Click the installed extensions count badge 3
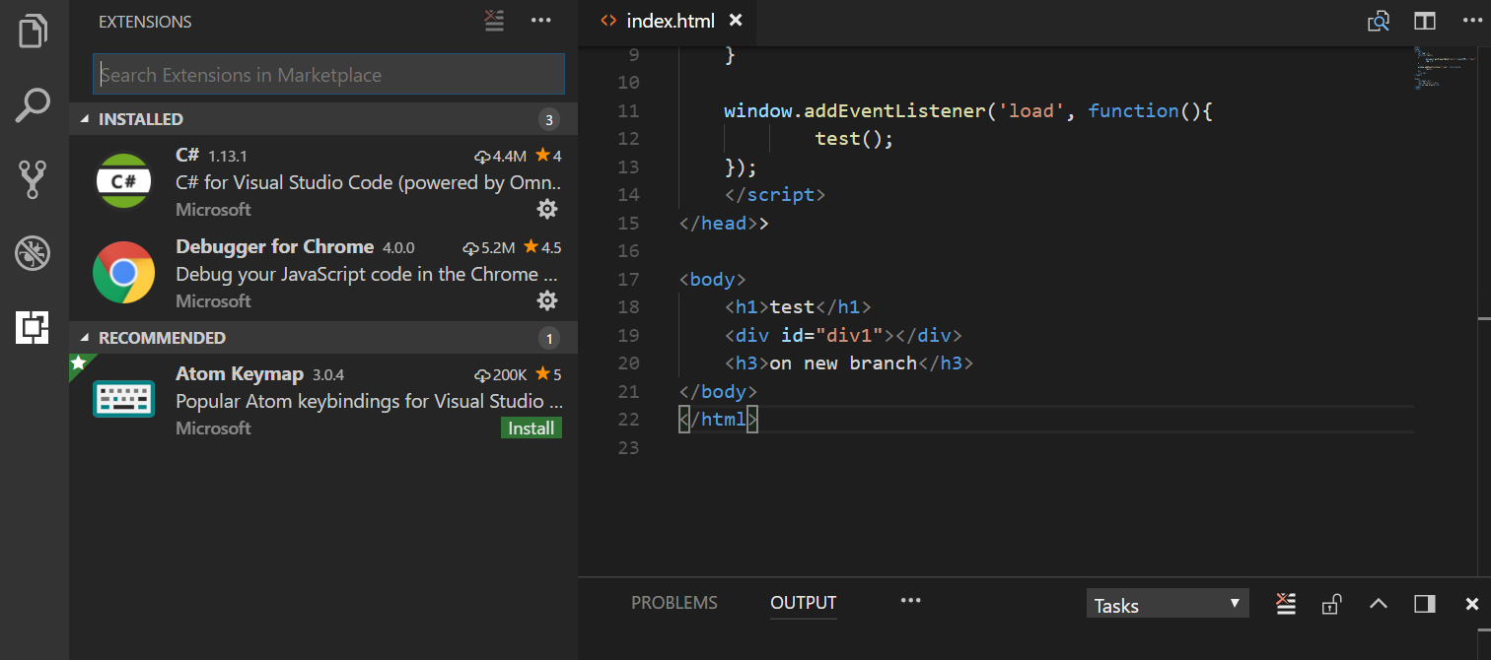1491x660 pixels. pos(549,120)
